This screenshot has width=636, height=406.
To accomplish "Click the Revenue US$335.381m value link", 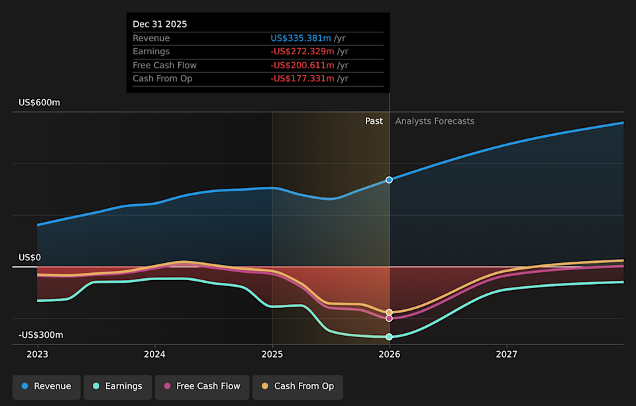I will (300, 38).
